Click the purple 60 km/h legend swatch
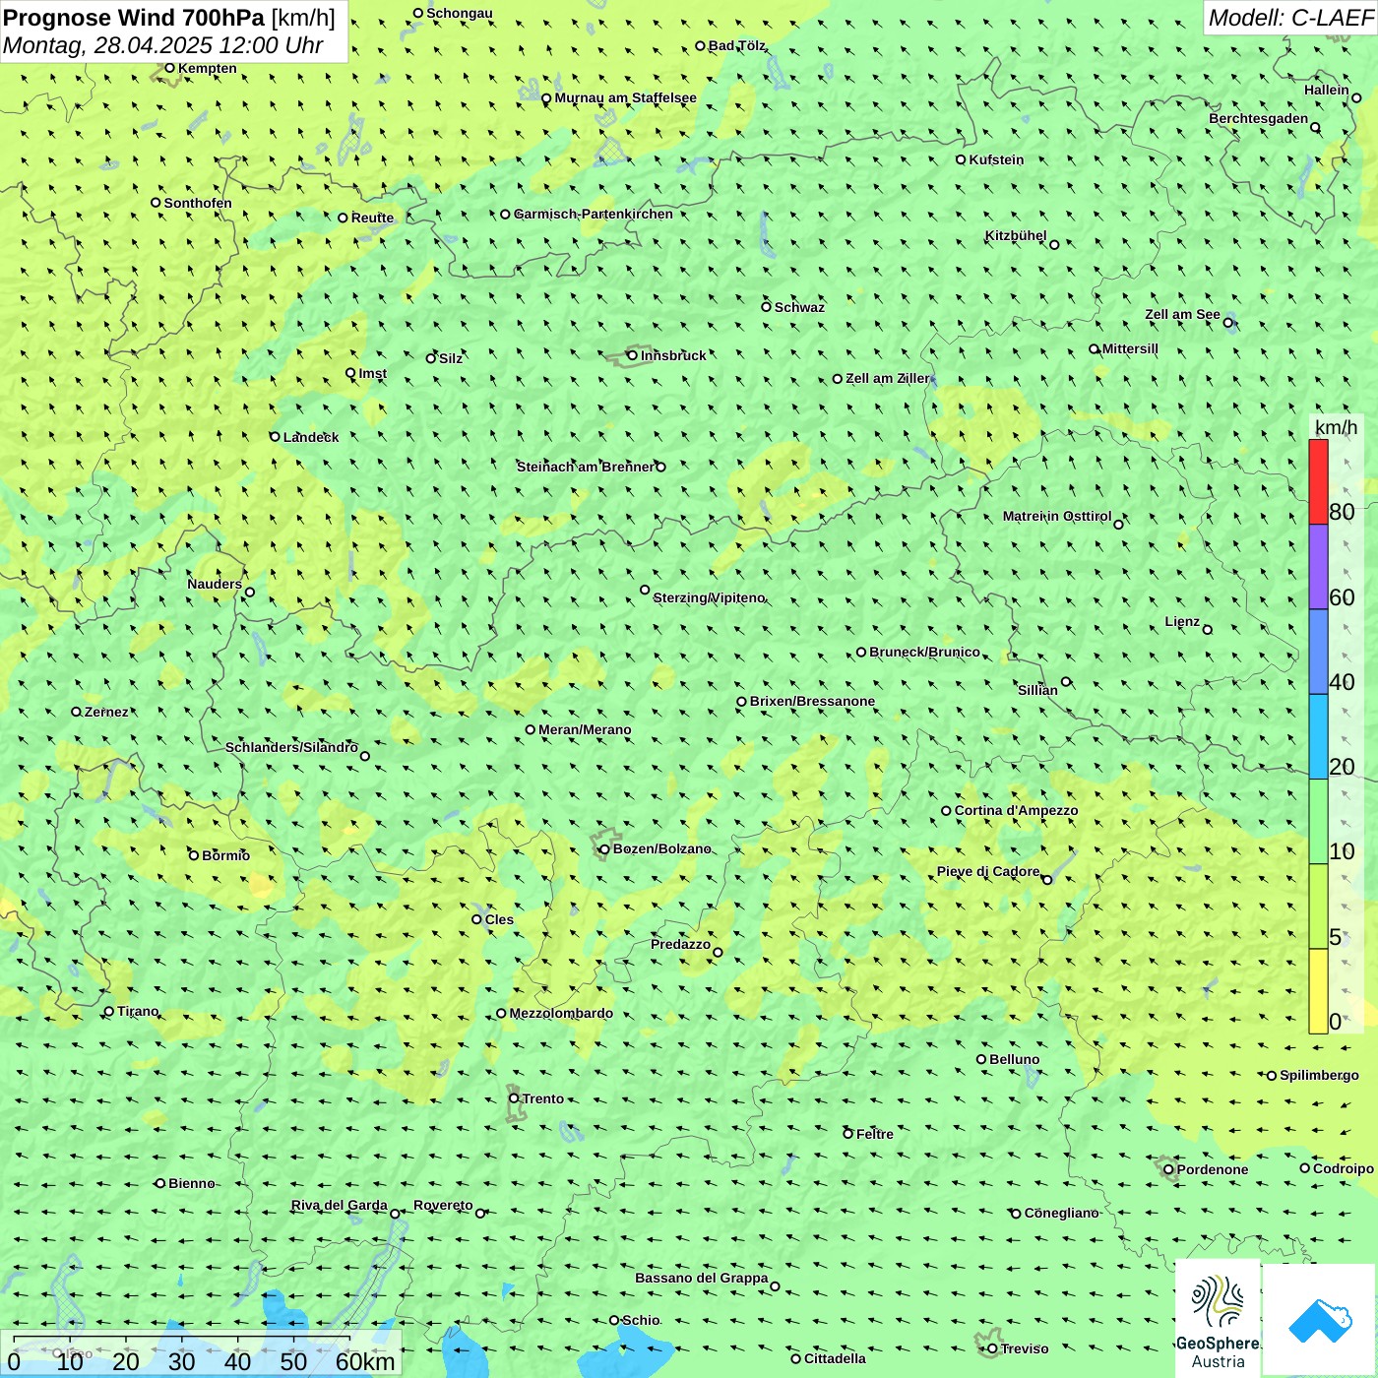 tap(1318, 567)
